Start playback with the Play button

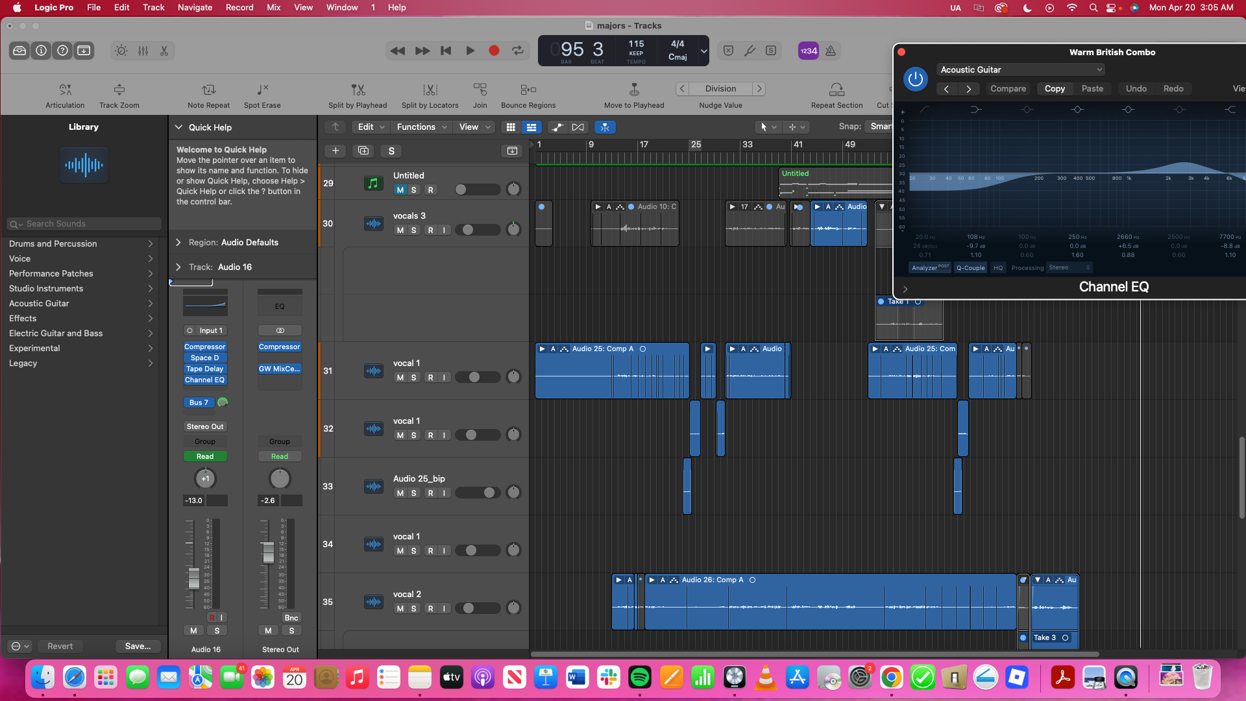point(470,51)
